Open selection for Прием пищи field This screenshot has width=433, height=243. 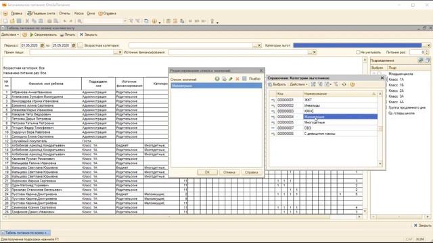click(x=116, y=53)
